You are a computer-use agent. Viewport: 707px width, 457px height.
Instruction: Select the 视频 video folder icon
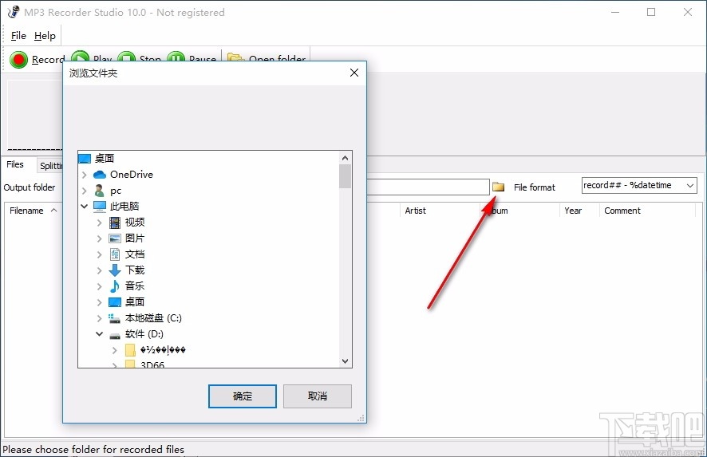115,223
